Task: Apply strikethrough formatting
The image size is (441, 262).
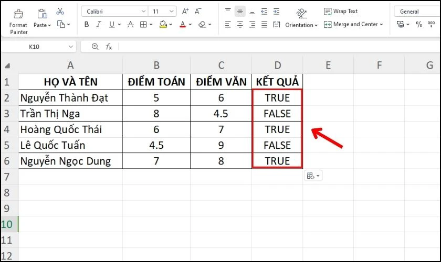Action: (x=130, y=25)
